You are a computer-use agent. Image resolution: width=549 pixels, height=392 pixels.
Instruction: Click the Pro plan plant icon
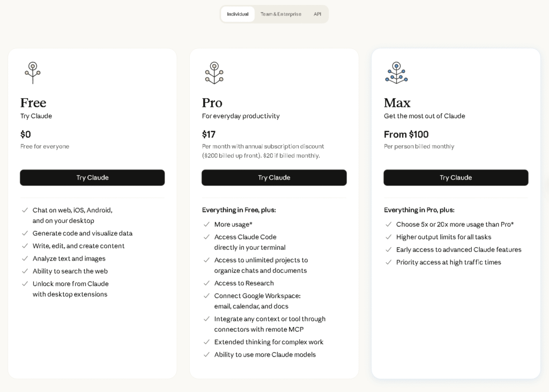point(214,72)
